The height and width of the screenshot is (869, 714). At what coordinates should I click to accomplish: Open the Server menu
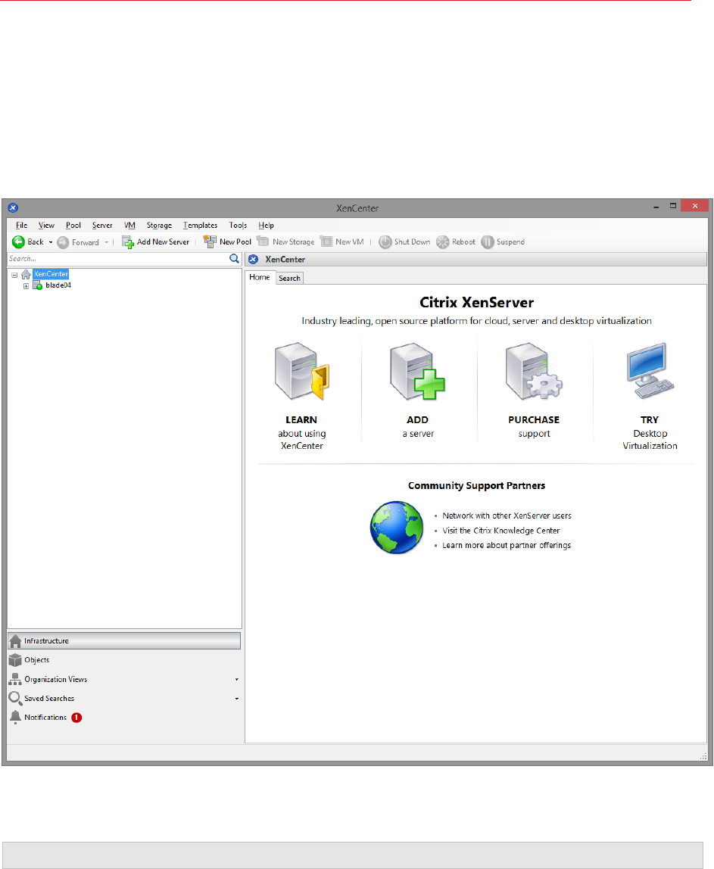click(x=102, y=226)
